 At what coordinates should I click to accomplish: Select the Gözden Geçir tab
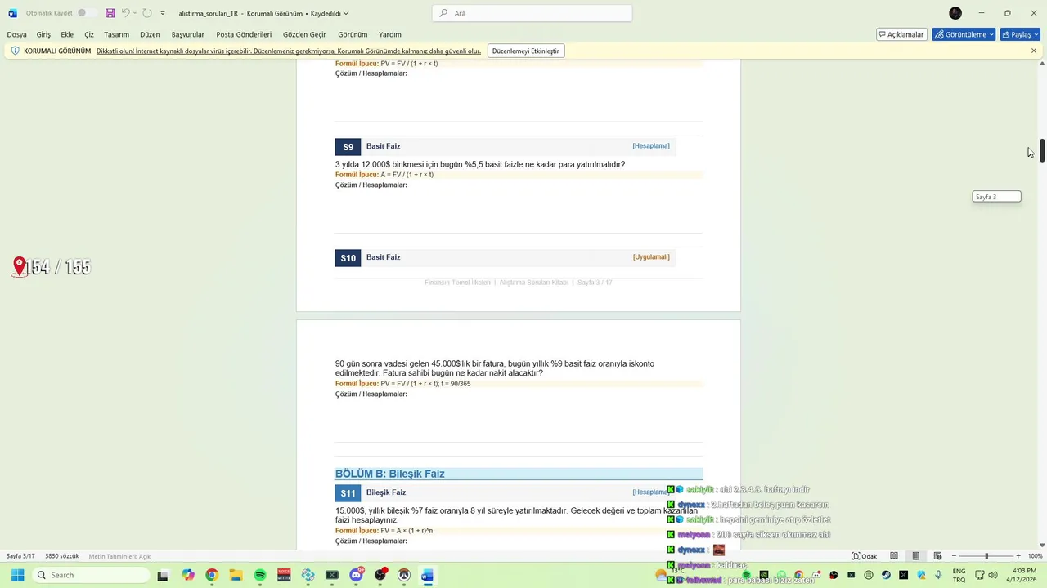point(304,34)
